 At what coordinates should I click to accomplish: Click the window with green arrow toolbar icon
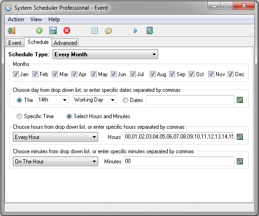[150, 30]
